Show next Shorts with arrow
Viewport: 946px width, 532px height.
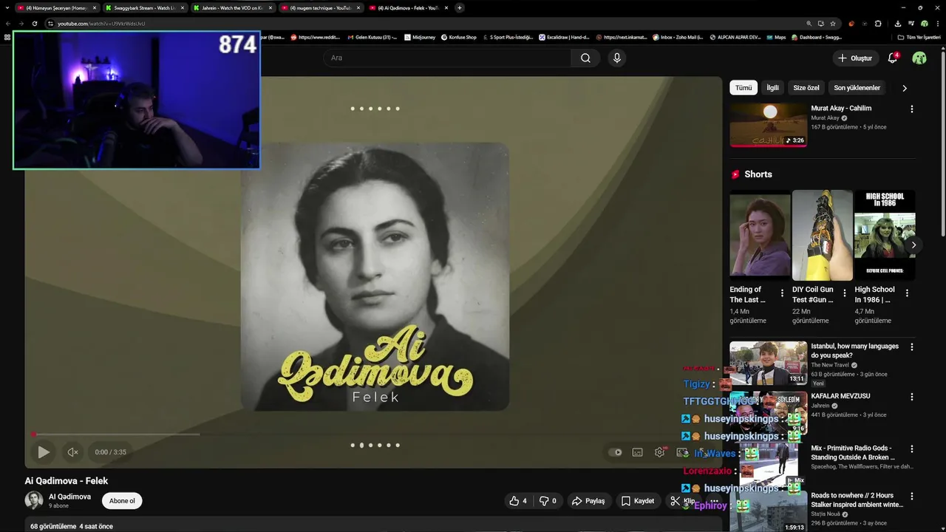click(913, 245)
